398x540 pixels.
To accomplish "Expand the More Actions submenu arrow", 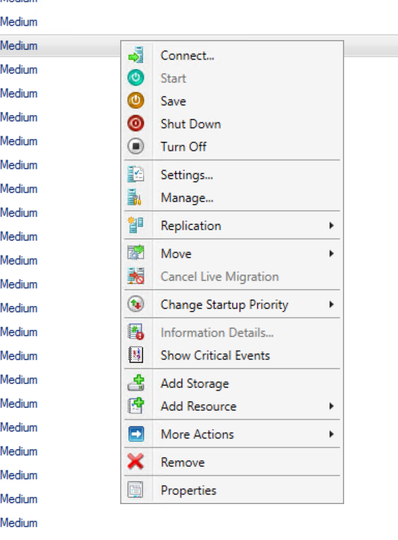I will tap(331, 434).
